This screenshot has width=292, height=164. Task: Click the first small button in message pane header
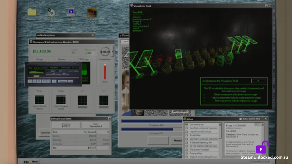[256, 124]
